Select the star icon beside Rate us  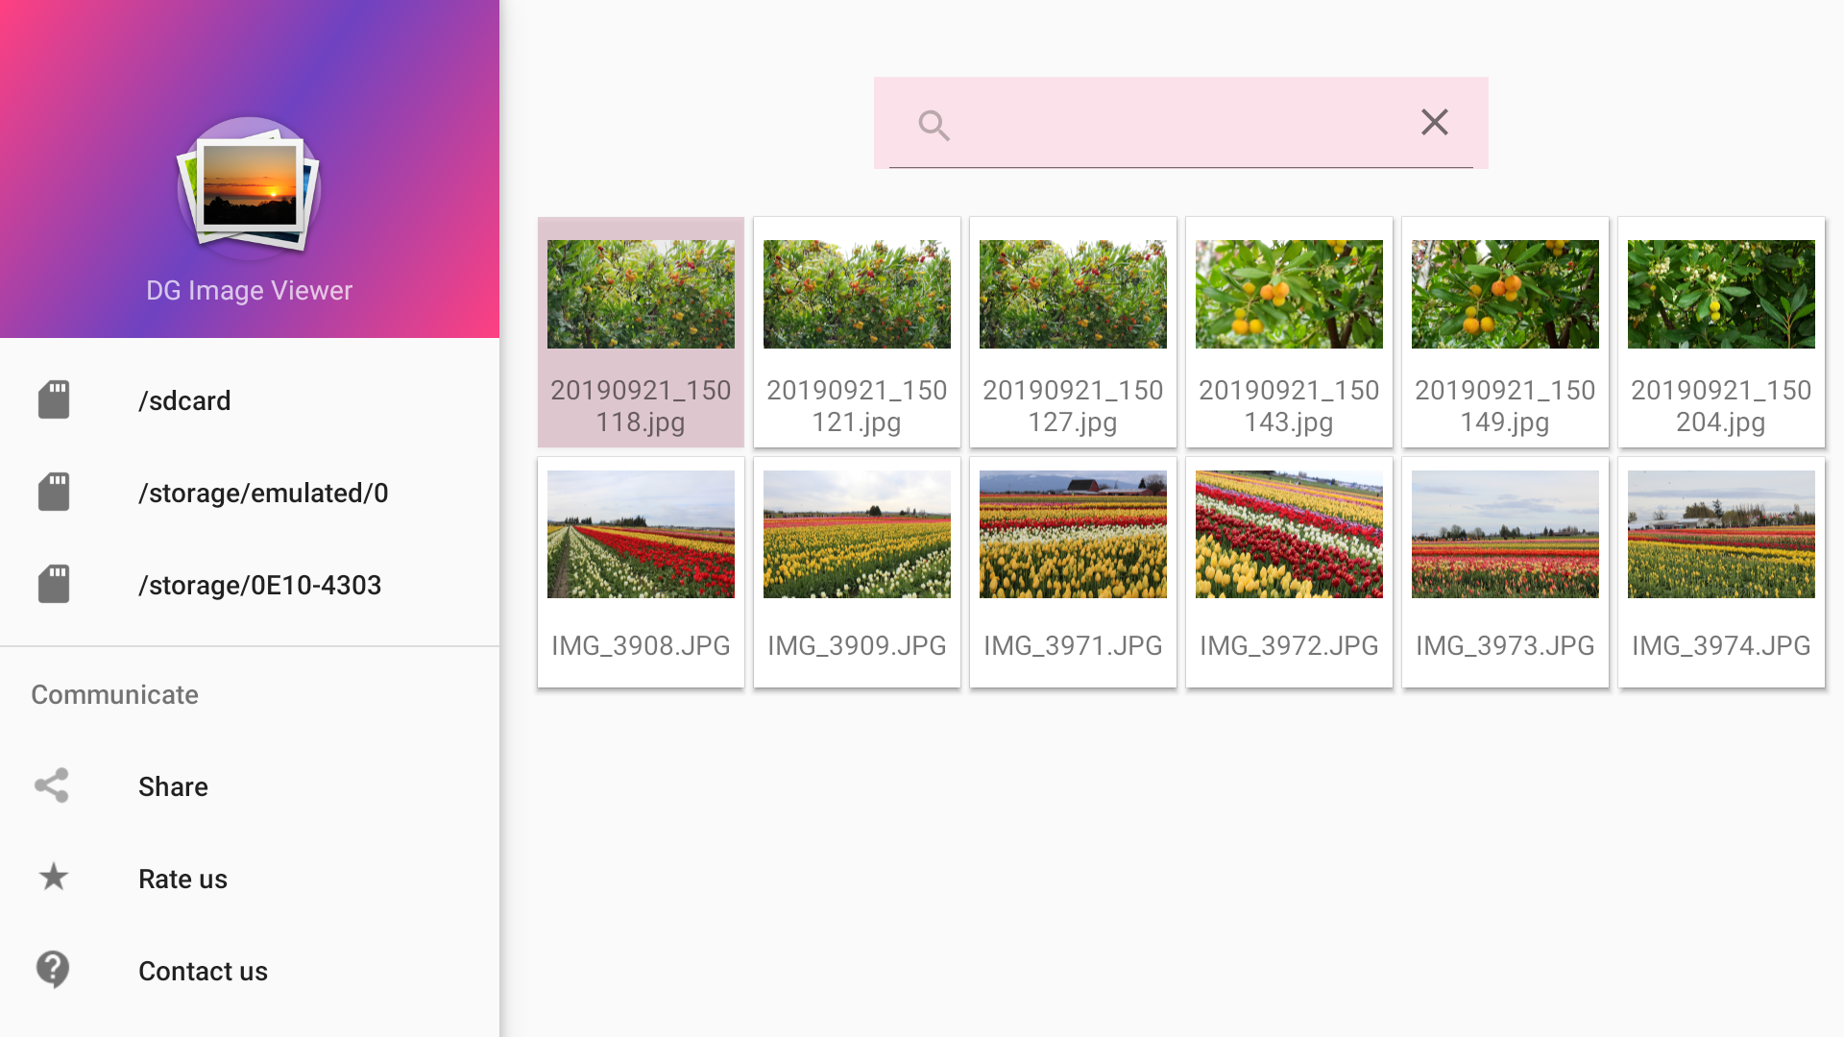54,878
